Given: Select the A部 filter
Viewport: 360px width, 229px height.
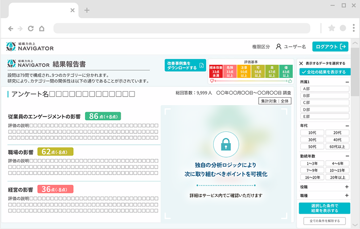Looking at the screenshot, I should coord(324,89).
